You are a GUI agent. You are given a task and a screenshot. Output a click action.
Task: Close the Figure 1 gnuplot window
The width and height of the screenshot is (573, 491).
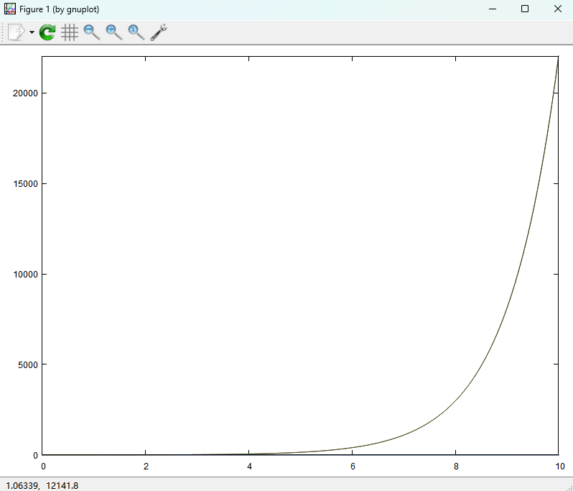(558, 9)
